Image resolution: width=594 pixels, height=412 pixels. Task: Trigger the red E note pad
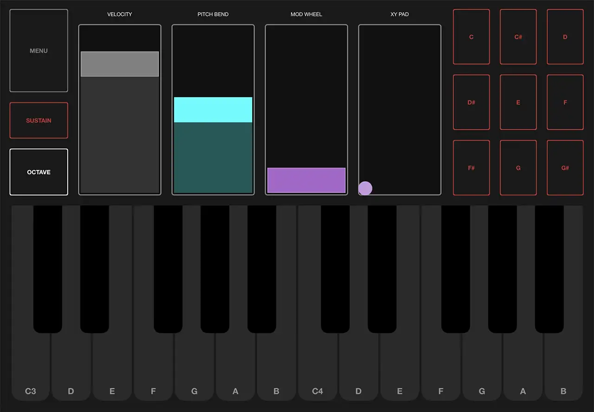tap(518, 102)
